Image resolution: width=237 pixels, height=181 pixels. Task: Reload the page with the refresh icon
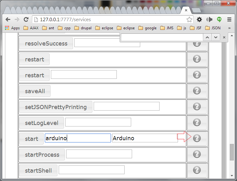tap(26, 19)
